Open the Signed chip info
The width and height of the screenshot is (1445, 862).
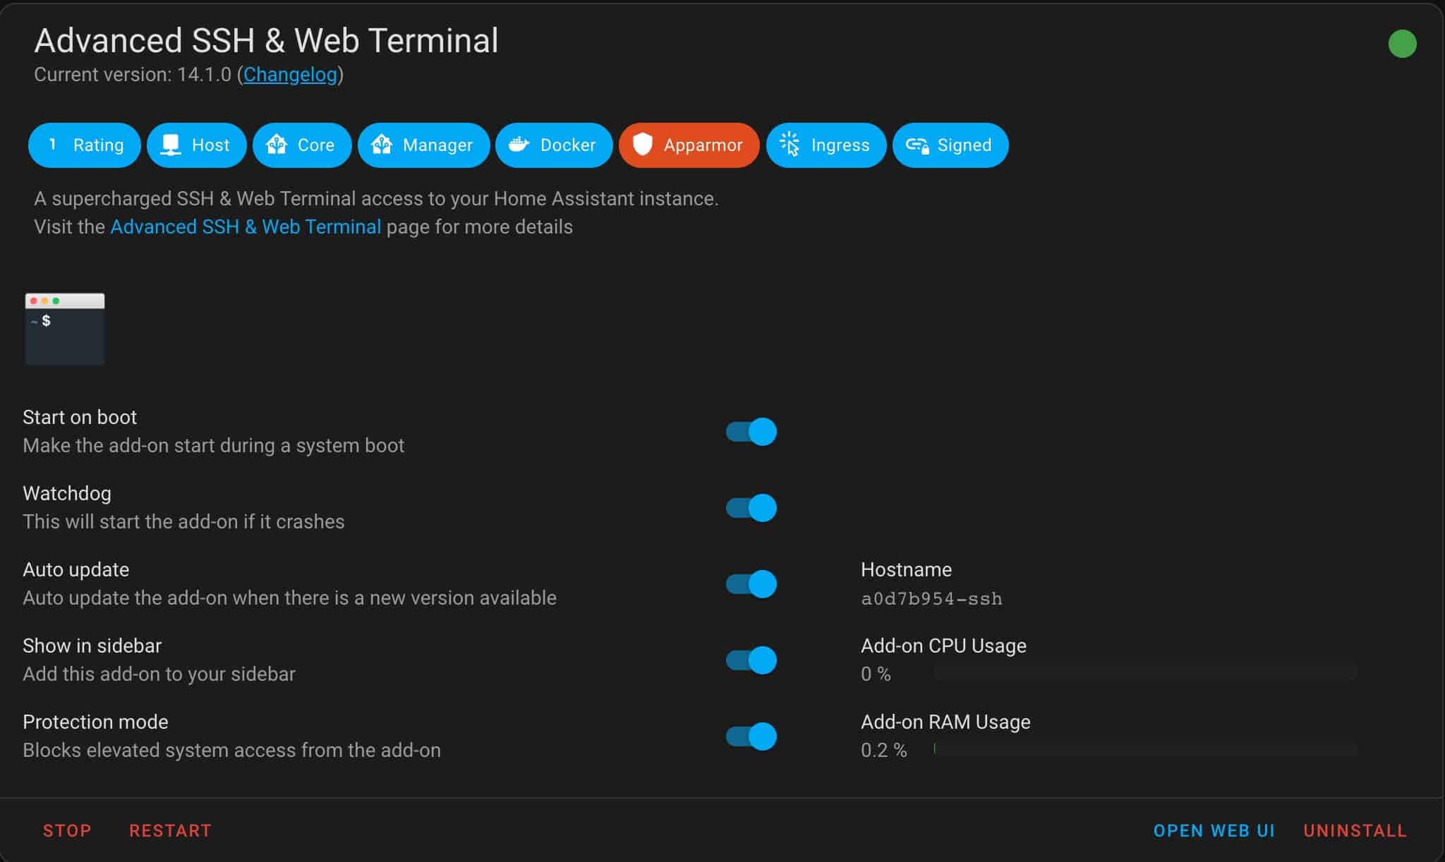(950, 145)
